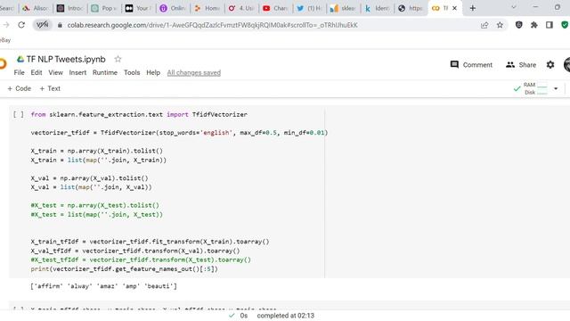This screenshot has height=321, width=570.
Task: Switch to the Online tab
Action: [172, 8]
